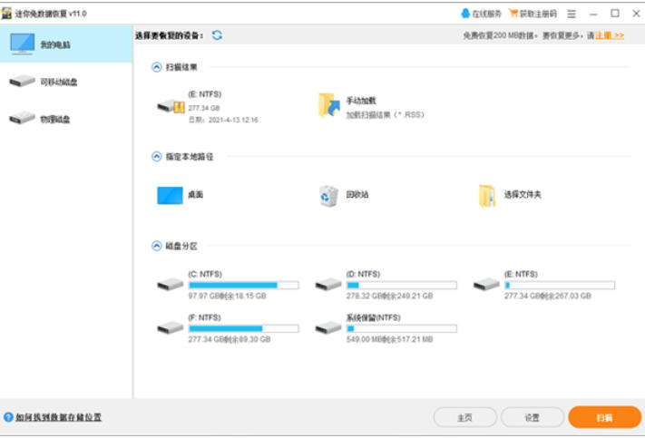Click the load scan result (*.RSS) text

coord(385,115)
